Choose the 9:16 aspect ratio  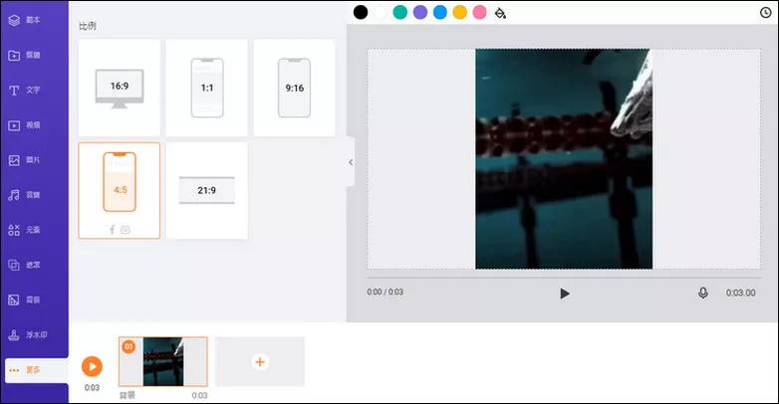click(x=294, y=88)
